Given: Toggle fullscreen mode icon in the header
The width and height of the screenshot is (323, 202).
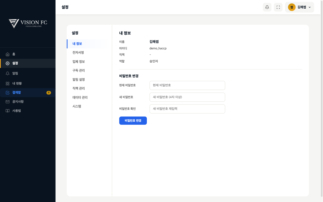Looking at the screenshot, I should 278,7.
